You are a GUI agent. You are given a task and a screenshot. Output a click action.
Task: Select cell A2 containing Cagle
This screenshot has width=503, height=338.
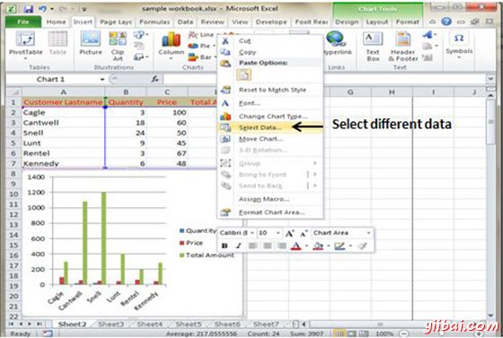64,112
